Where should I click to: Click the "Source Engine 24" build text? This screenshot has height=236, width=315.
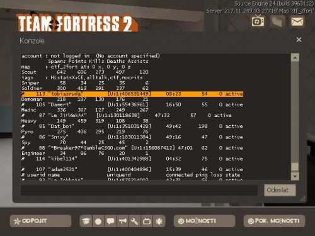pos(274,4)
